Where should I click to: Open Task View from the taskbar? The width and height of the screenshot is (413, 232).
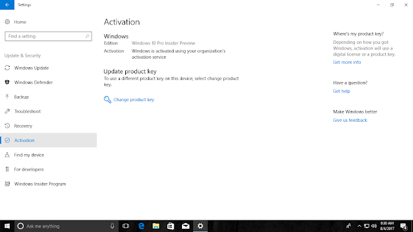pos(126,226)
